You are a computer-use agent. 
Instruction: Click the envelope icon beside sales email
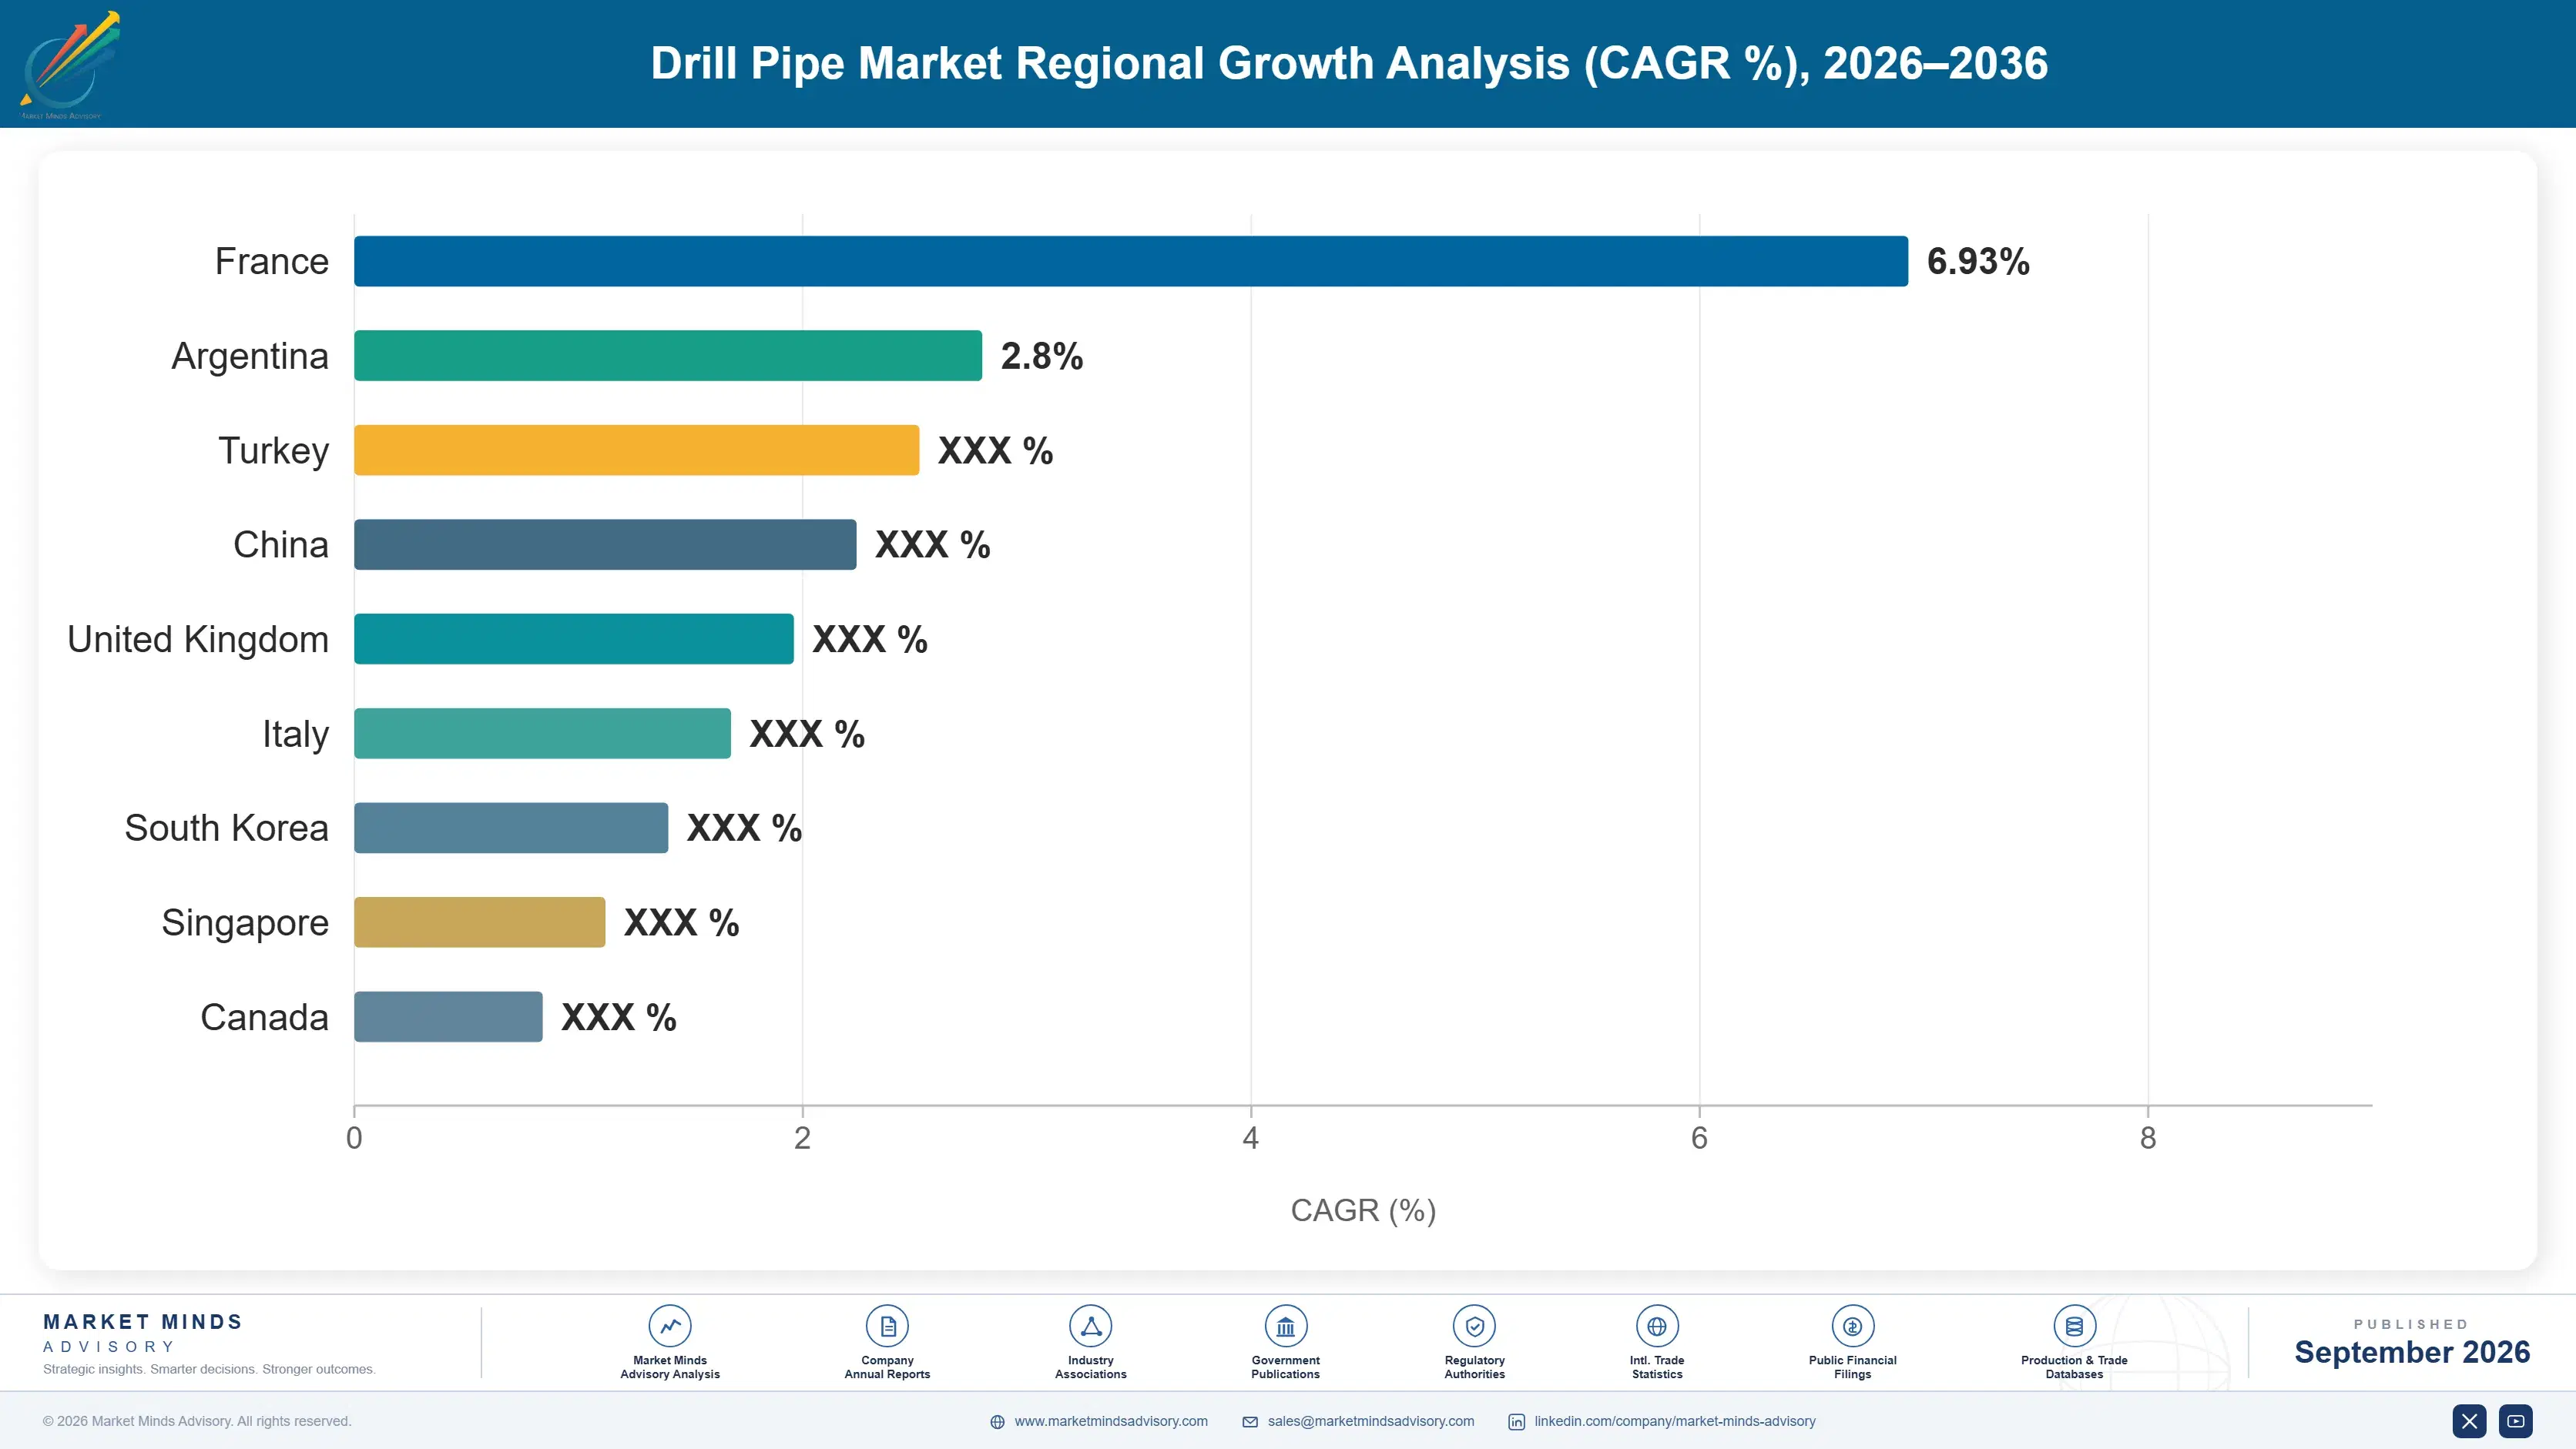coord(1250,1422)
